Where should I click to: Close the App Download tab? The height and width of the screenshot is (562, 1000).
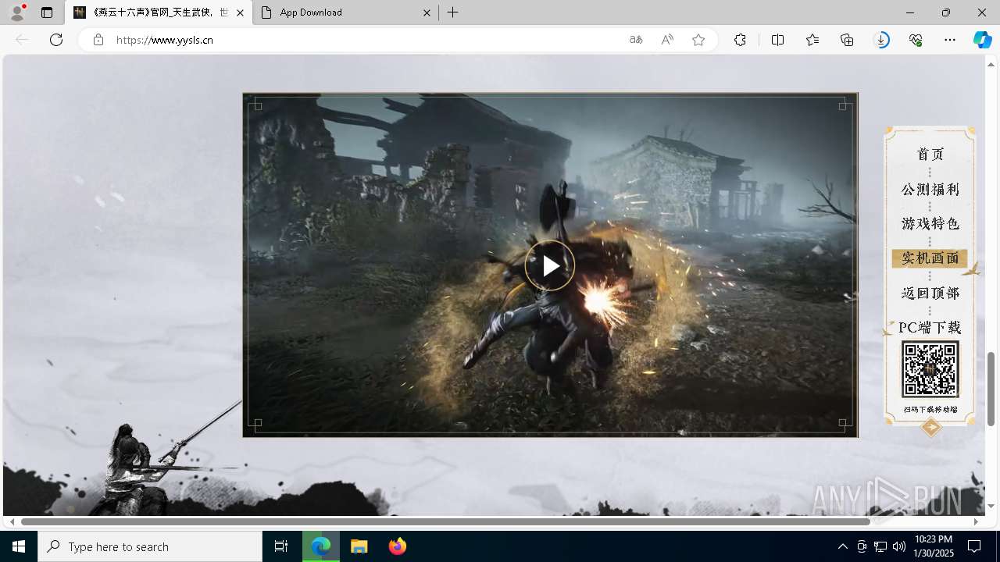click(427, 12)
